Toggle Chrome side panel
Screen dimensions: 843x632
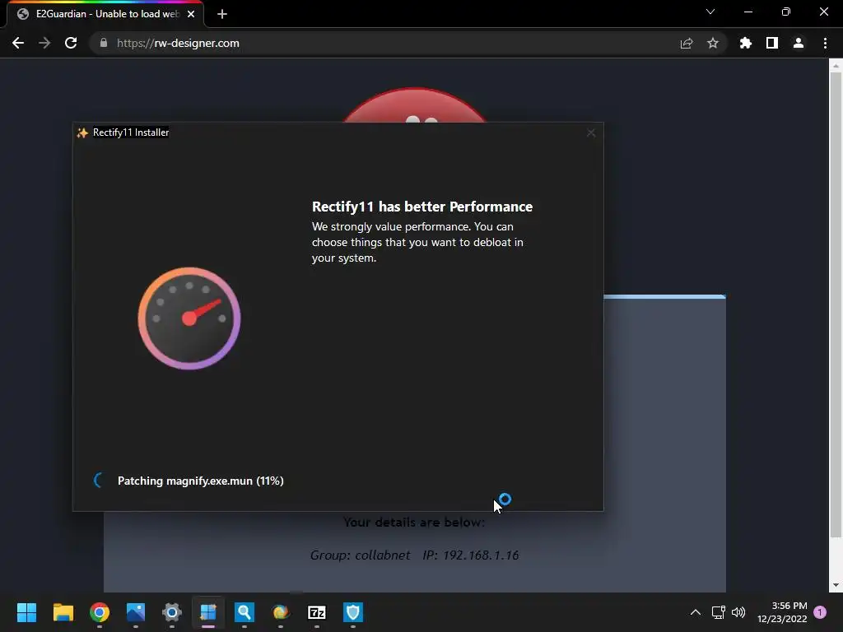tap(772, 43)
